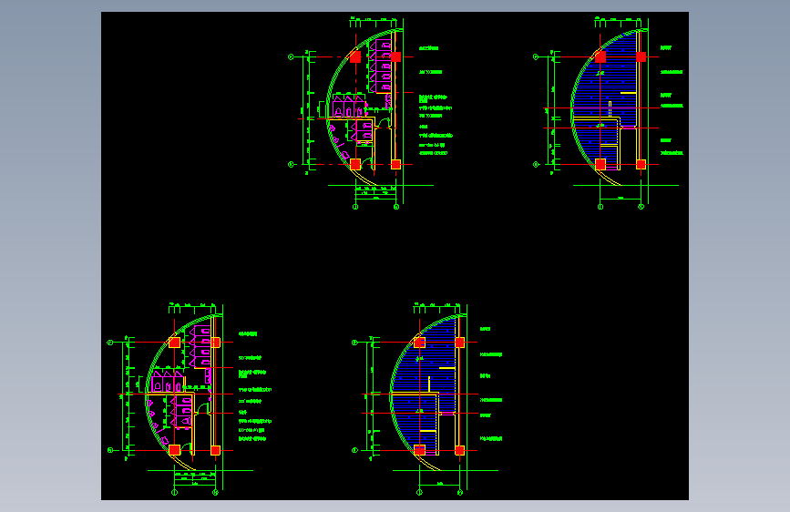Select the lower toilet-layout plan with magenta fixtures
Image resolution: width=790 pixels, height=512 pixels.
pos(190,400)
